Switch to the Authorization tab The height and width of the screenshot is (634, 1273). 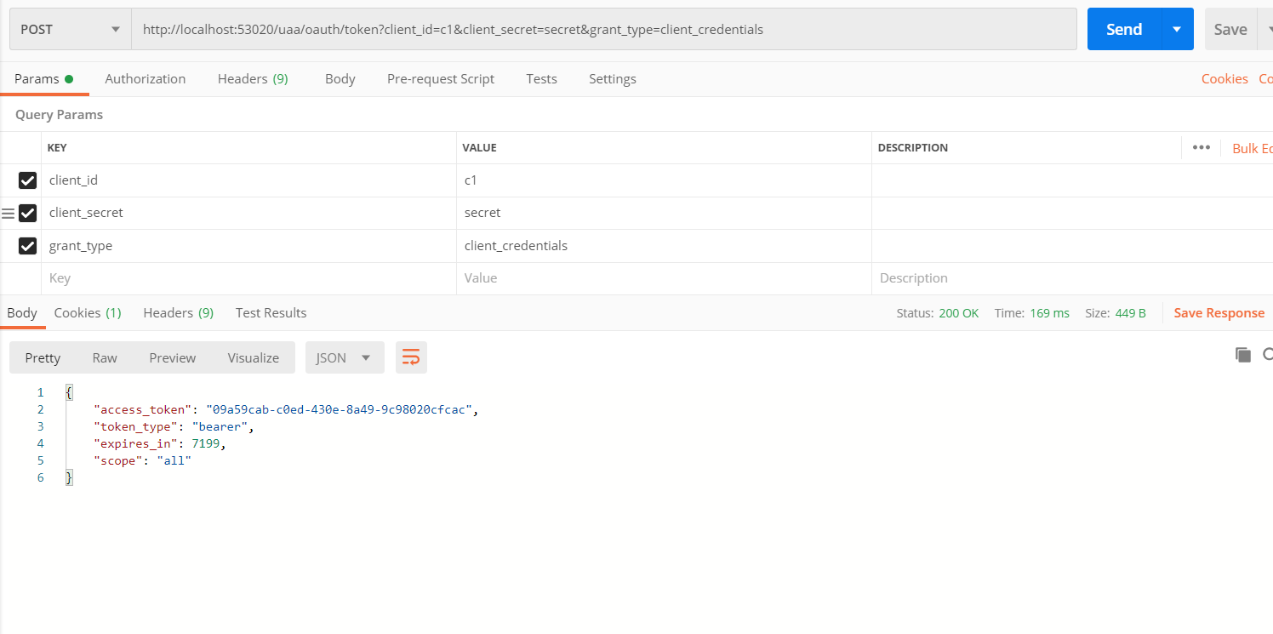[x=145, y=79]
